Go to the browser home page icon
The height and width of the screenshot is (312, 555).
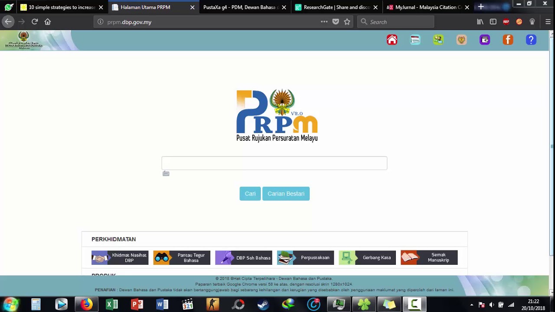[x=48, y=22]
